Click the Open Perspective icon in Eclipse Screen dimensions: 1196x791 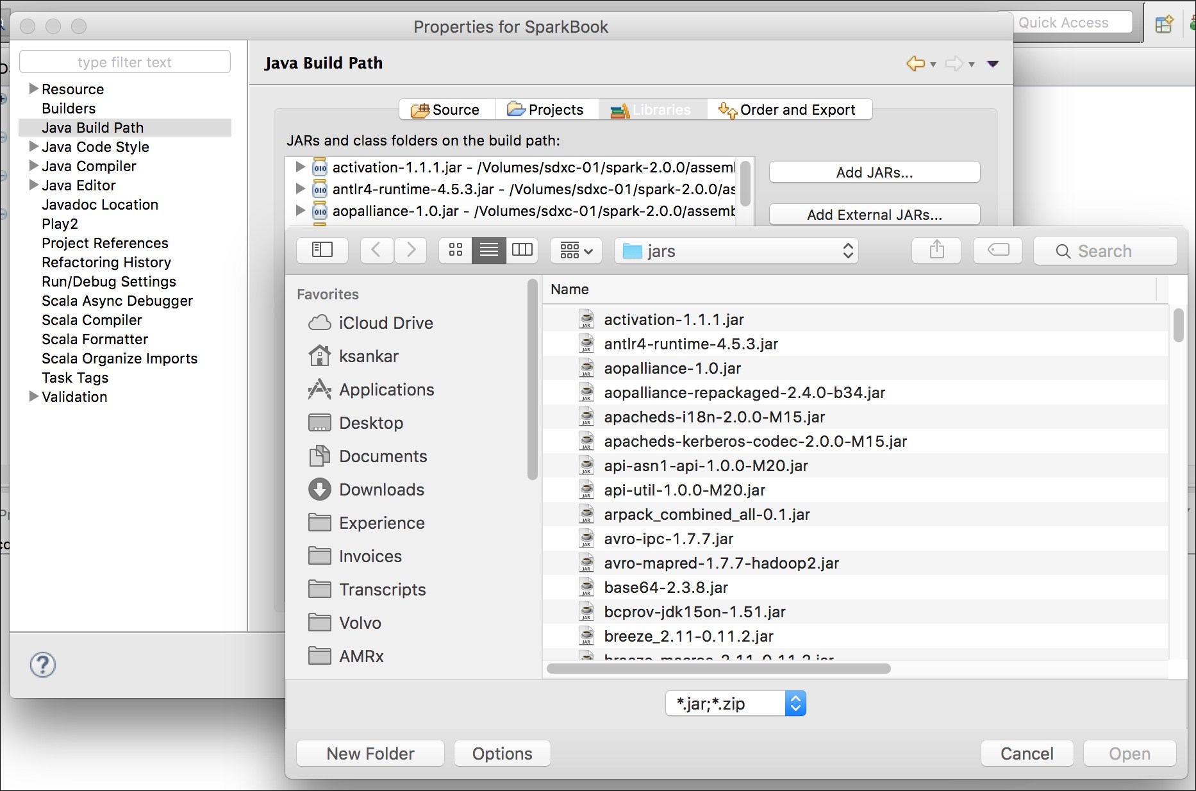click(1163, 24)
